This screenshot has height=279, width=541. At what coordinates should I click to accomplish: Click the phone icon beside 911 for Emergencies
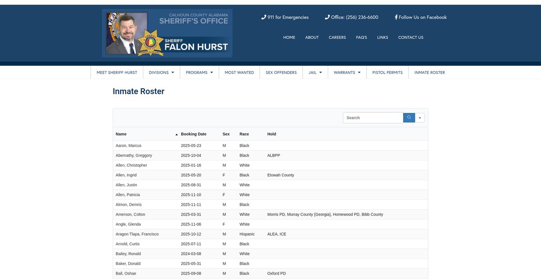[x=264, y=17]
